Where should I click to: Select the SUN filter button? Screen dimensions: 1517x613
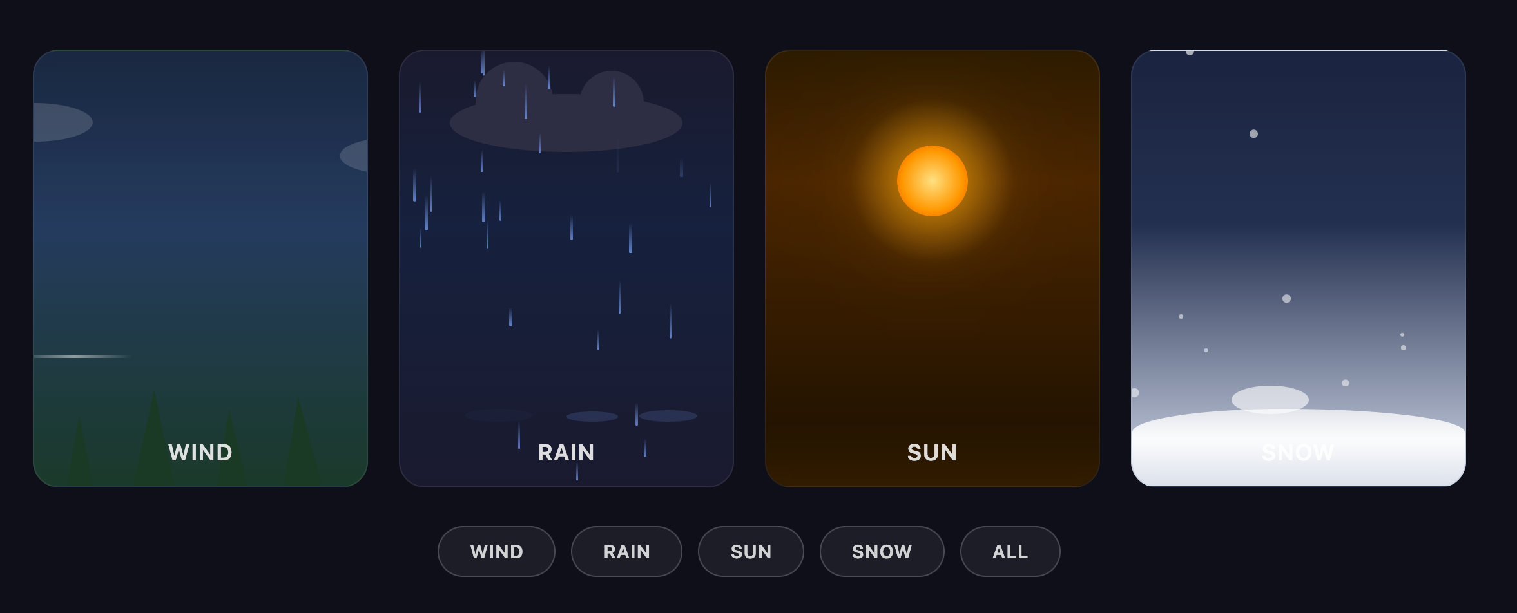[x=751, y=552]
